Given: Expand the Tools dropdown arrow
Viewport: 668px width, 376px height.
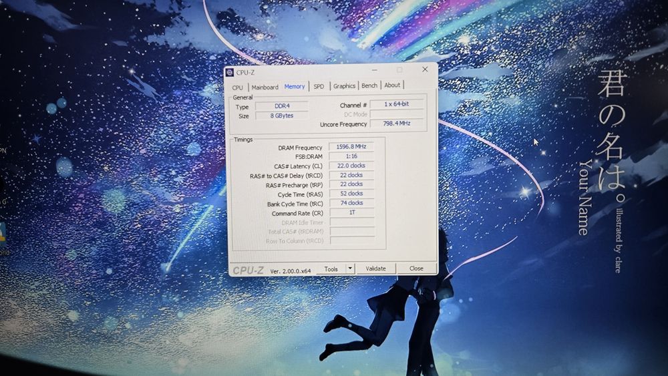Looking at the screenshot, I should [x=350, y=268].
